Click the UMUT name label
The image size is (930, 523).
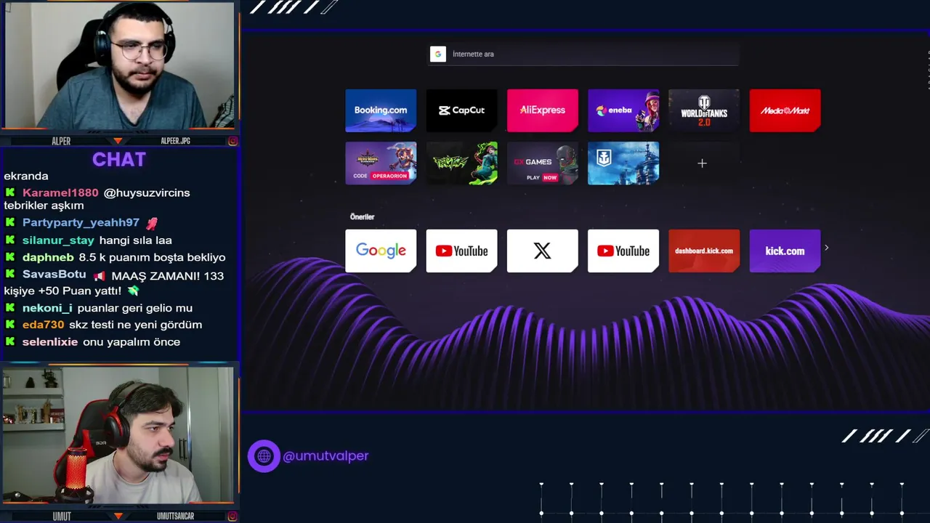point(62,516)
